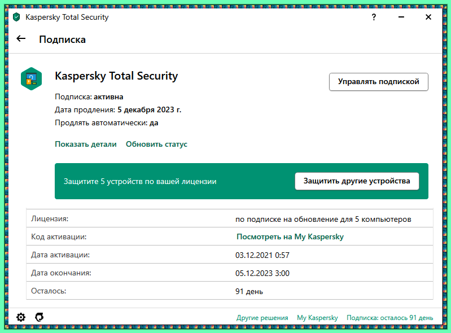
Task: Open Посмотреть на My Kaspersky link
Action: (x=290, y=236)
